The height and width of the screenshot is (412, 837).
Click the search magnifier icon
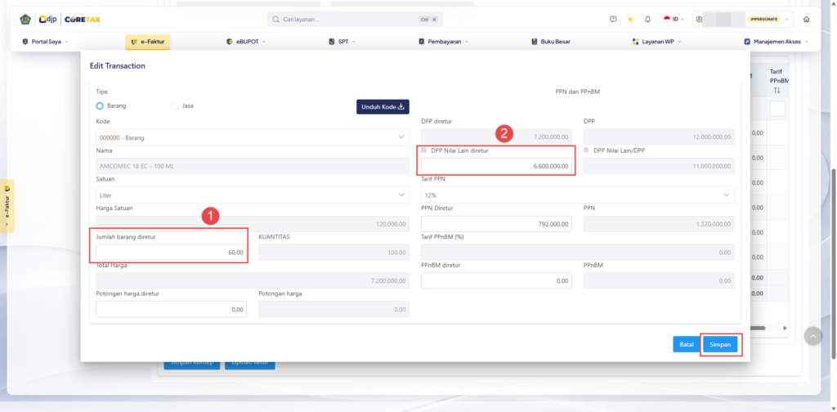[276, 20]
